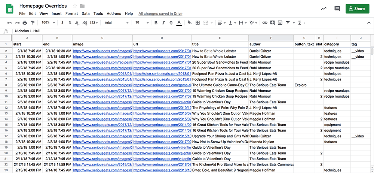Click the document title Homepage Overrides
374x173 pixels.
click(43, 6)
